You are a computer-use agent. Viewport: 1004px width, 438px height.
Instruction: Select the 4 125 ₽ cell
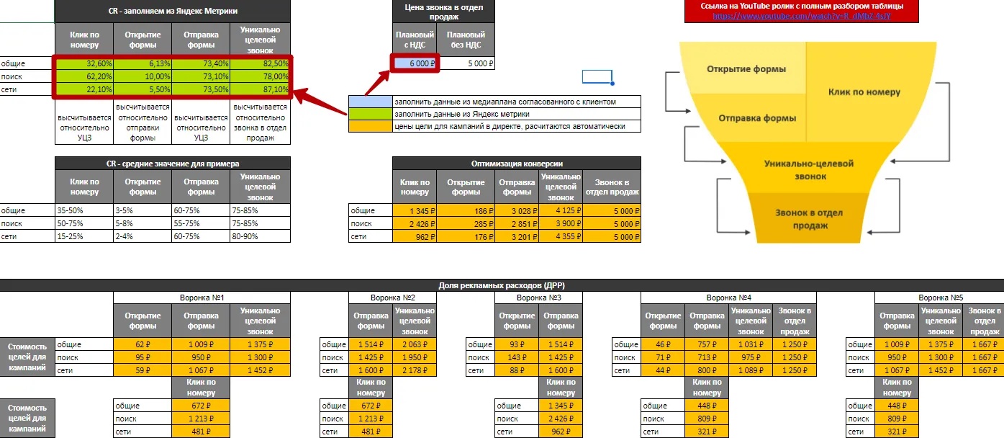(561, 211)
